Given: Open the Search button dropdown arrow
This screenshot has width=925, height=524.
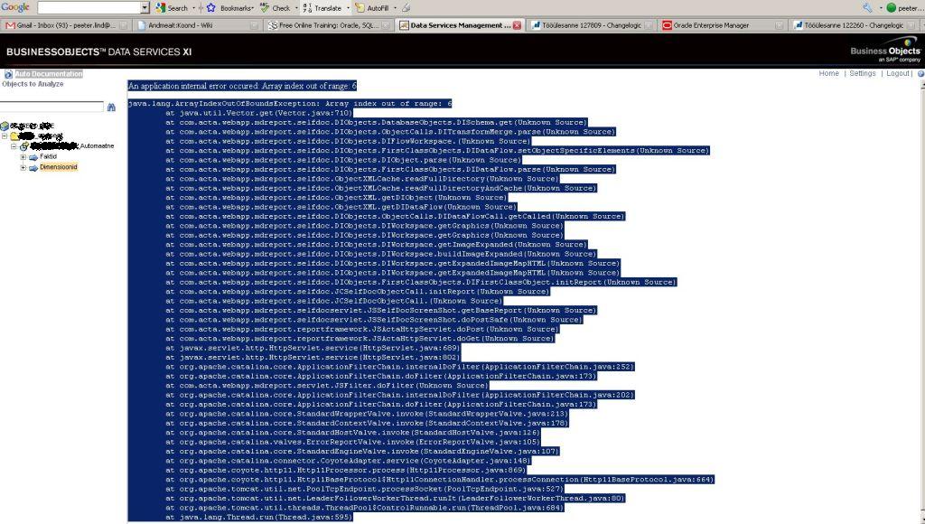Looking at the screenshot, I should (193, 8).
